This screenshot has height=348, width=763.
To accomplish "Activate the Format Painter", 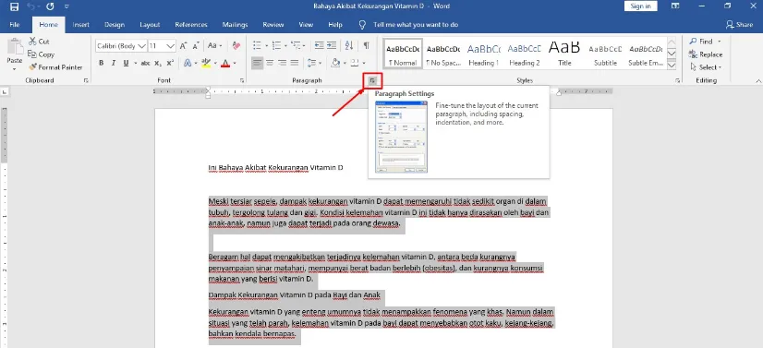I will pyautogui.click(x=55, y=67).
